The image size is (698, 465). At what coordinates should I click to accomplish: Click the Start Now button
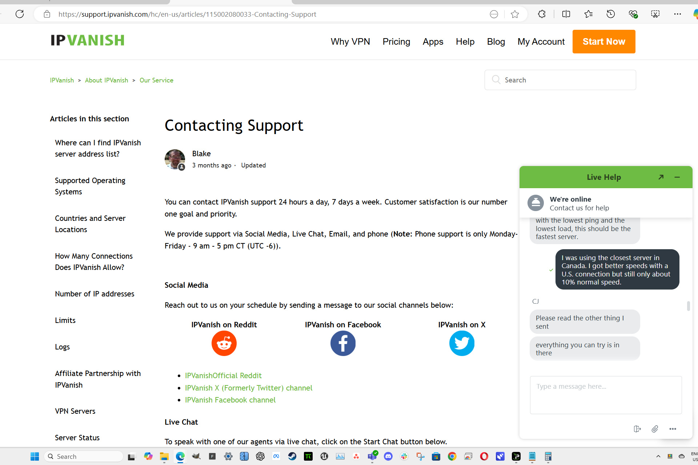604,41
